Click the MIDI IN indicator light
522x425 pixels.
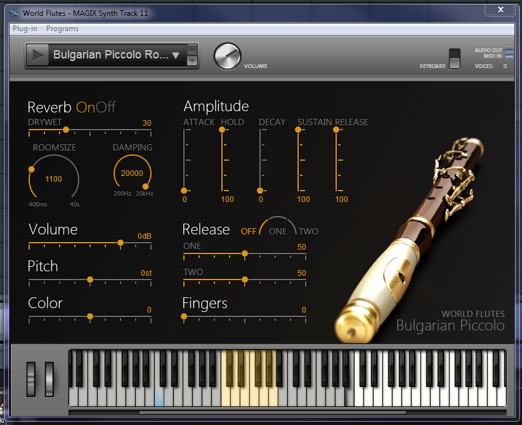pos(509,56)
